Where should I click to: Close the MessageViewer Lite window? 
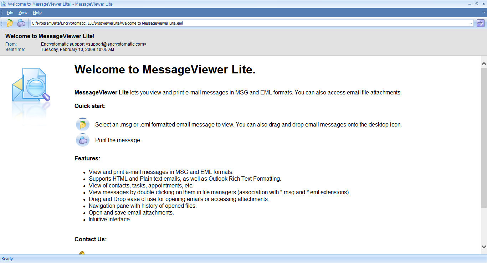point(483,4)
